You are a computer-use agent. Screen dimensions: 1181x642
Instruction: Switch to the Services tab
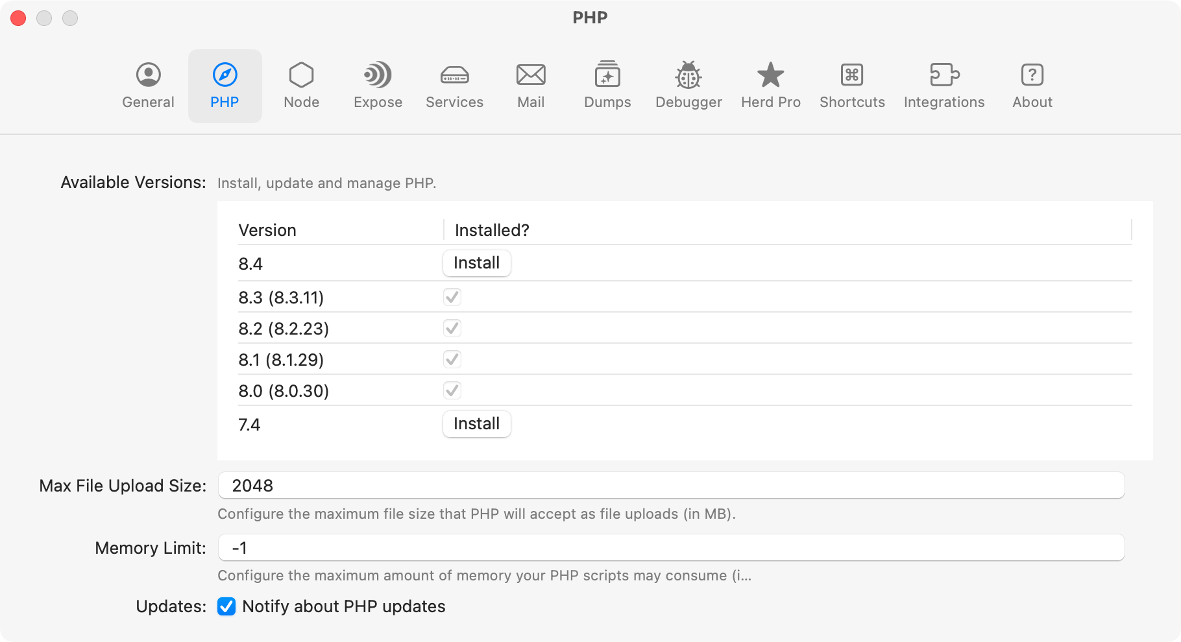coord(454,84)
